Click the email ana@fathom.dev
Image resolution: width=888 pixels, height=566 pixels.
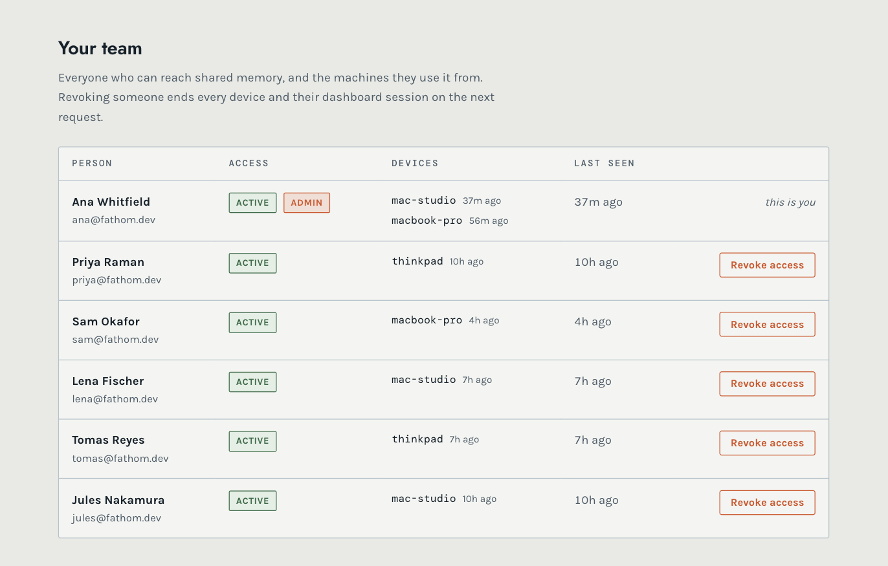[x=113, y=220]
